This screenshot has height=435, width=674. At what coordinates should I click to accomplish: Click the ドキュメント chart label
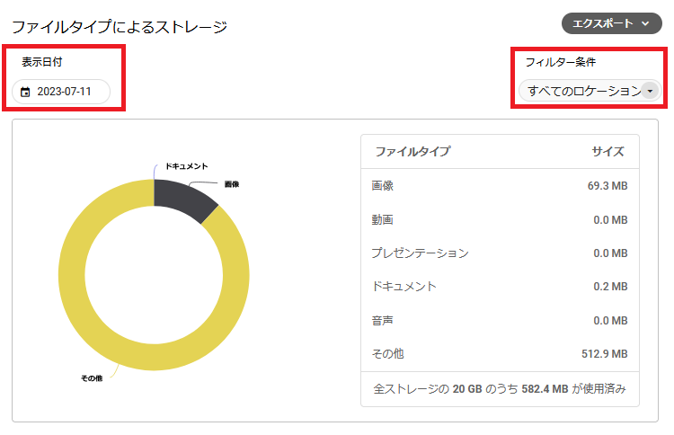click(x=186, y=166)
